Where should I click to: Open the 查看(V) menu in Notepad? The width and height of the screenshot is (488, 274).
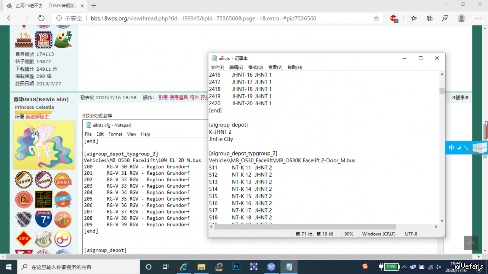(275, 67)
